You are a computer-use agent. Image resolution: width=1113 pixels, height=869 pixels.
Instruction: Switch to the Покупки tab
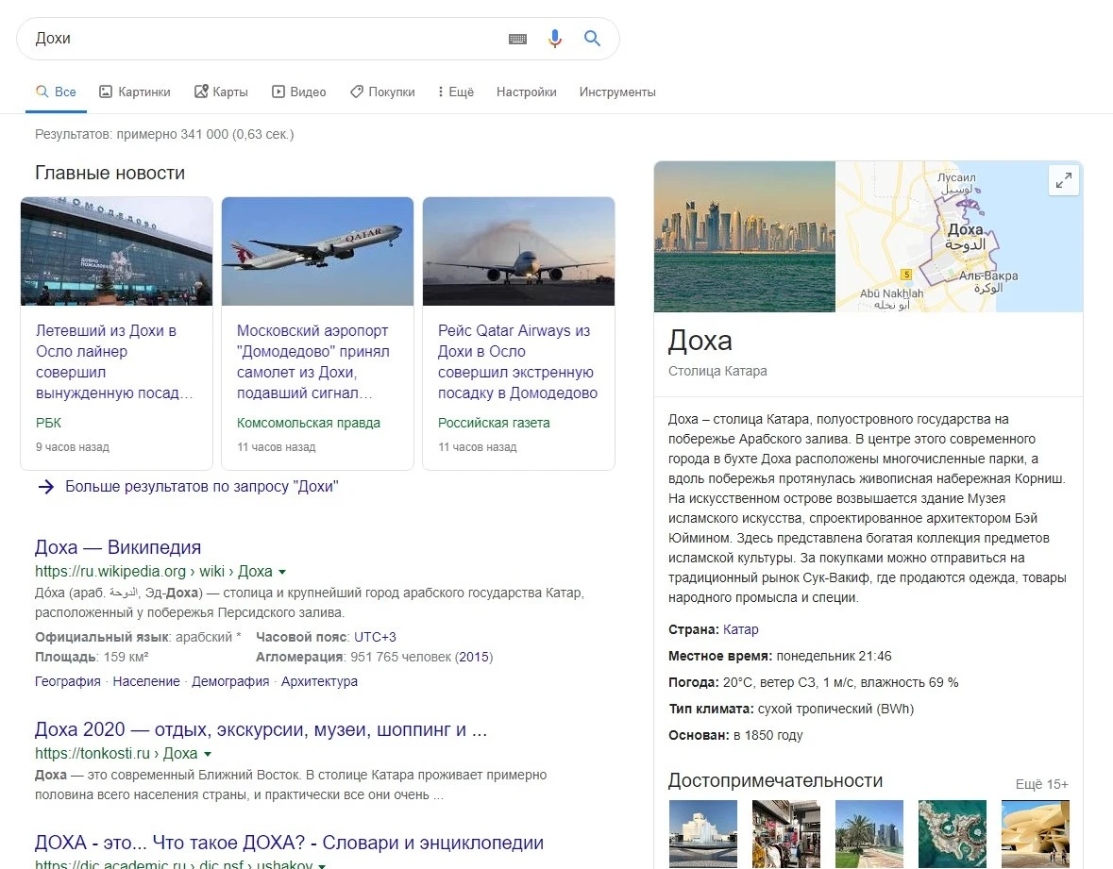[x=382, y=92]
